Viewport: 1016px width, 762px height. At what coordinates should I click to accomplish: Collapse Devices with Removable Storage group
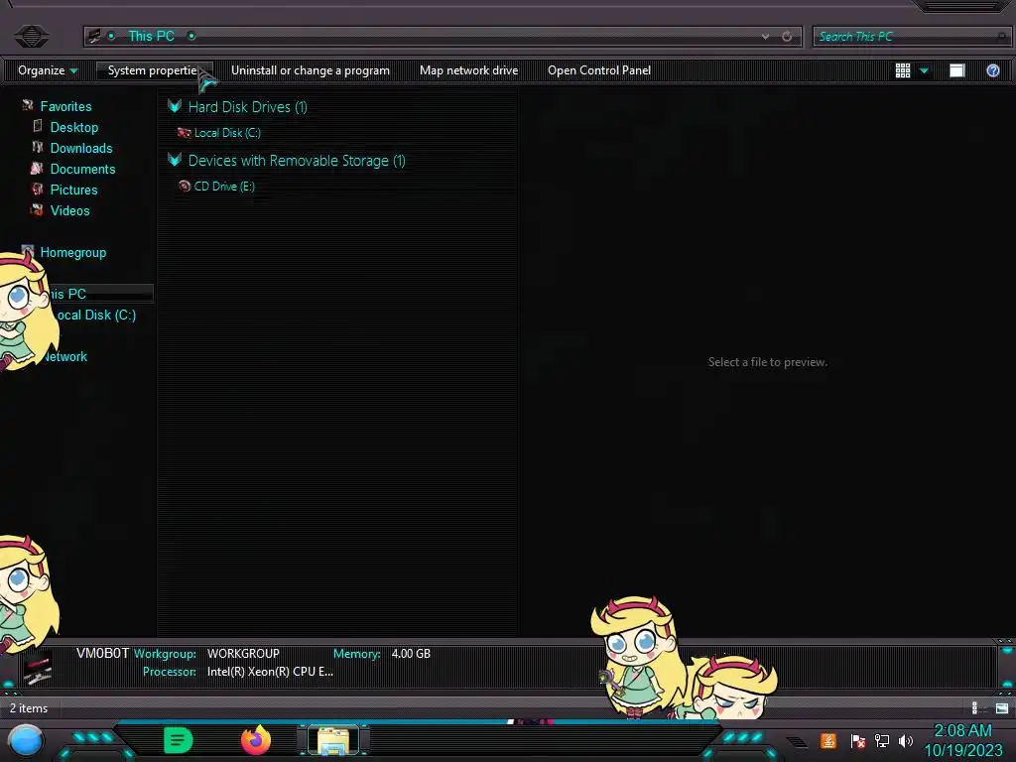tap(175, 160)
